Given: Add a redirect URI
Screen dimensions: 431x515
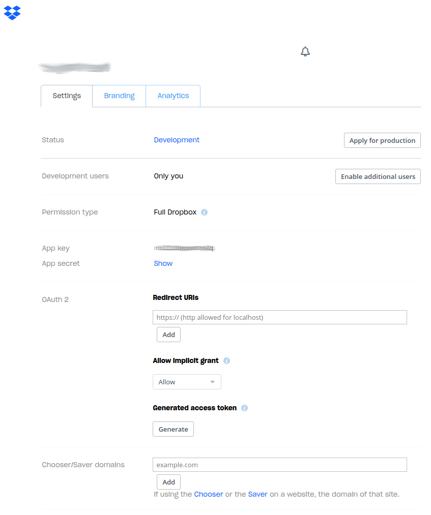Looking at the screenshot, I should (168, 335).
